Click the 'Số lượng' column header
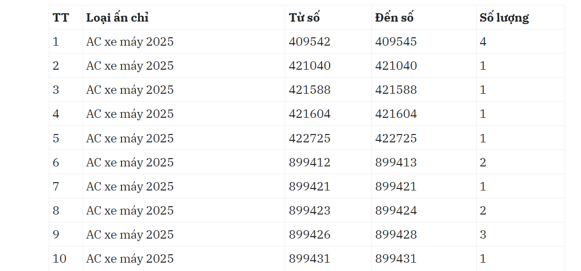This screenshot has height=271, width=581. pos(520,17)
